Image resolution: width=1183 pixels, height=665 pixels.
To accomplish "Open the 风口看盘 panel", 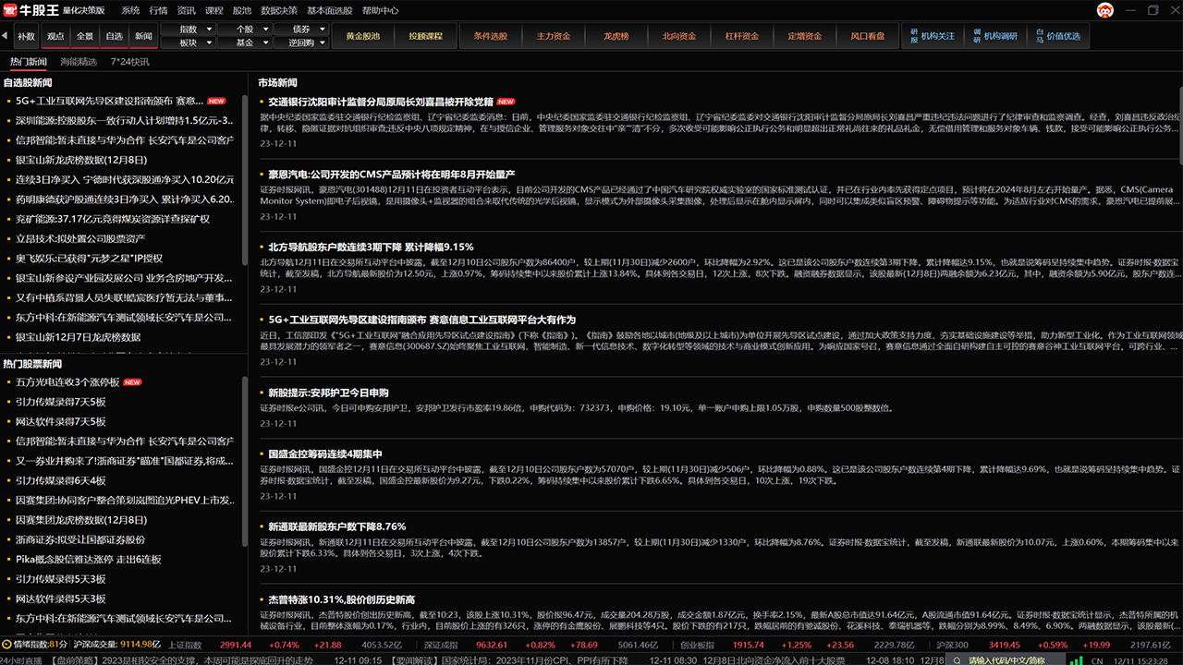I will click(x=867, y=35).
